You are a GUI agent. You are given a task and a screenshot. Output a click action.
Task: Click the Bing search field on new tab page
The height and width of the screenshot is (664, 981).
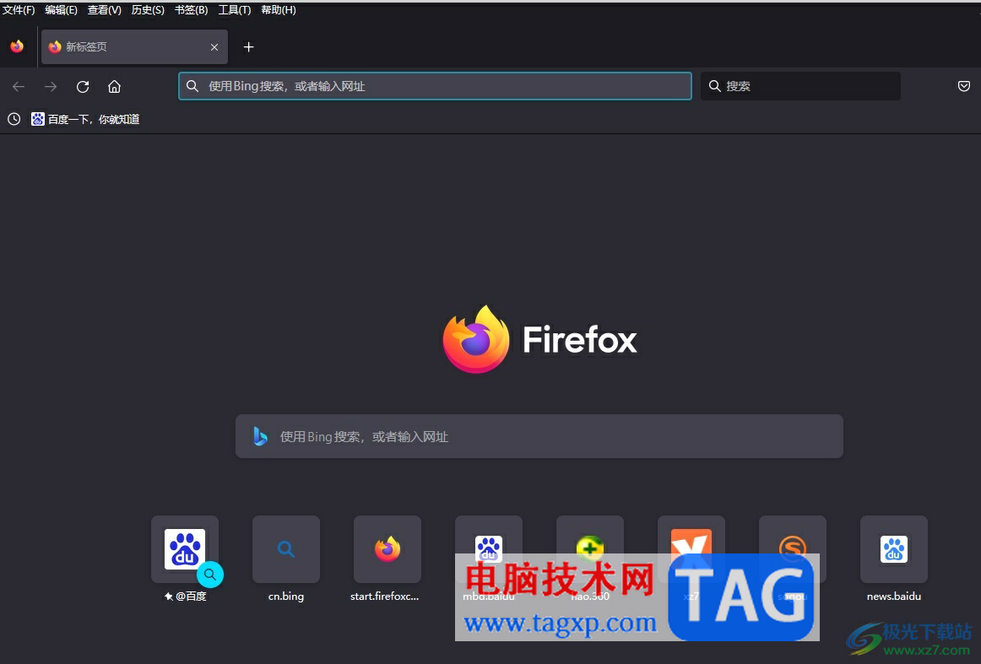539,436
